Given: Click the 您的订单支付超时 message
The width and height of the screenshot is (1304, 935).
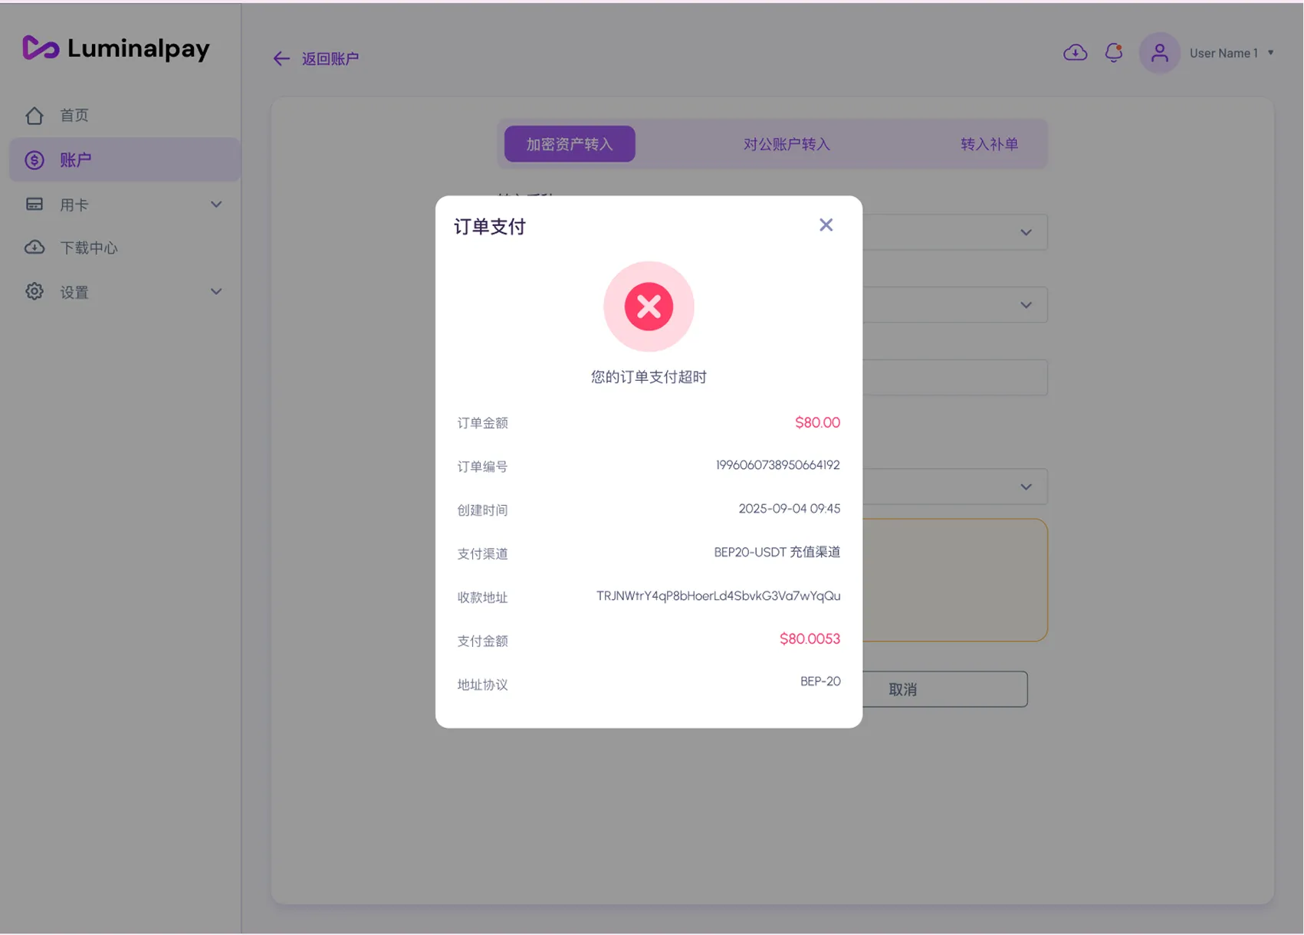Looking at the screenshot, I should [649, 377].
